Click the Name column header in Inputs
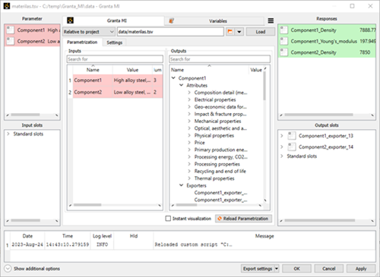The width and height of the screenshot is (380, 277). point(93,70)
